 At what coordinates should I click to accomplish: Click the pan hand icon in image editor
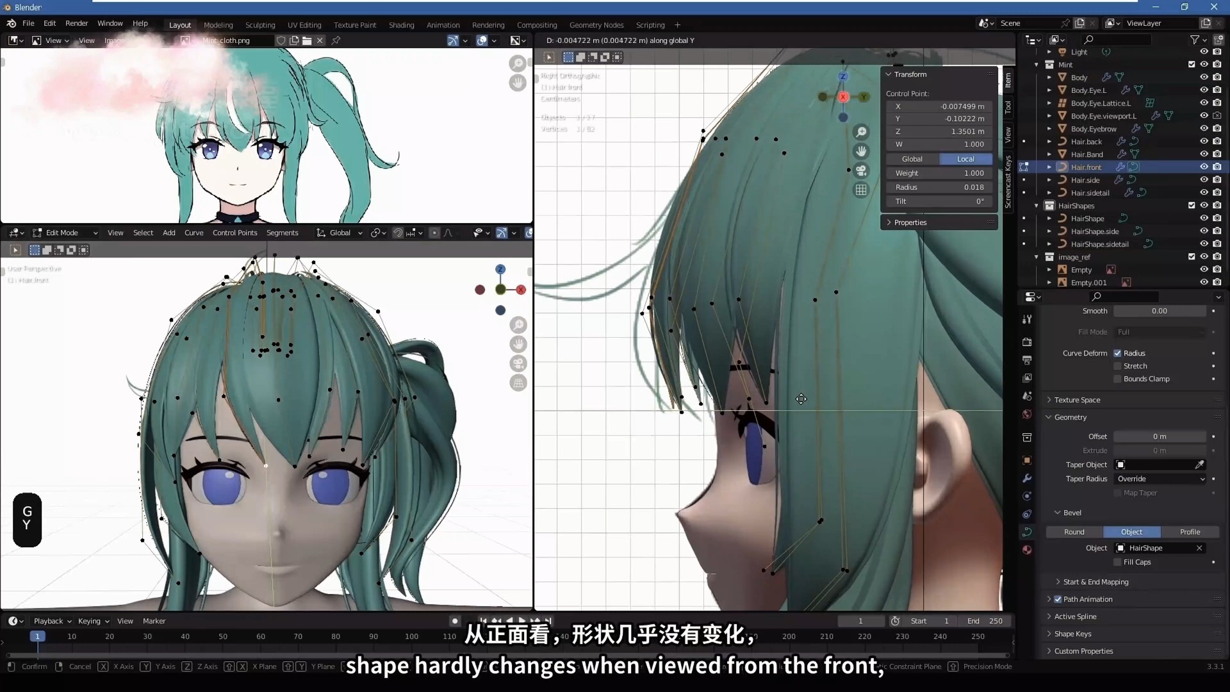tap(518, 83)
